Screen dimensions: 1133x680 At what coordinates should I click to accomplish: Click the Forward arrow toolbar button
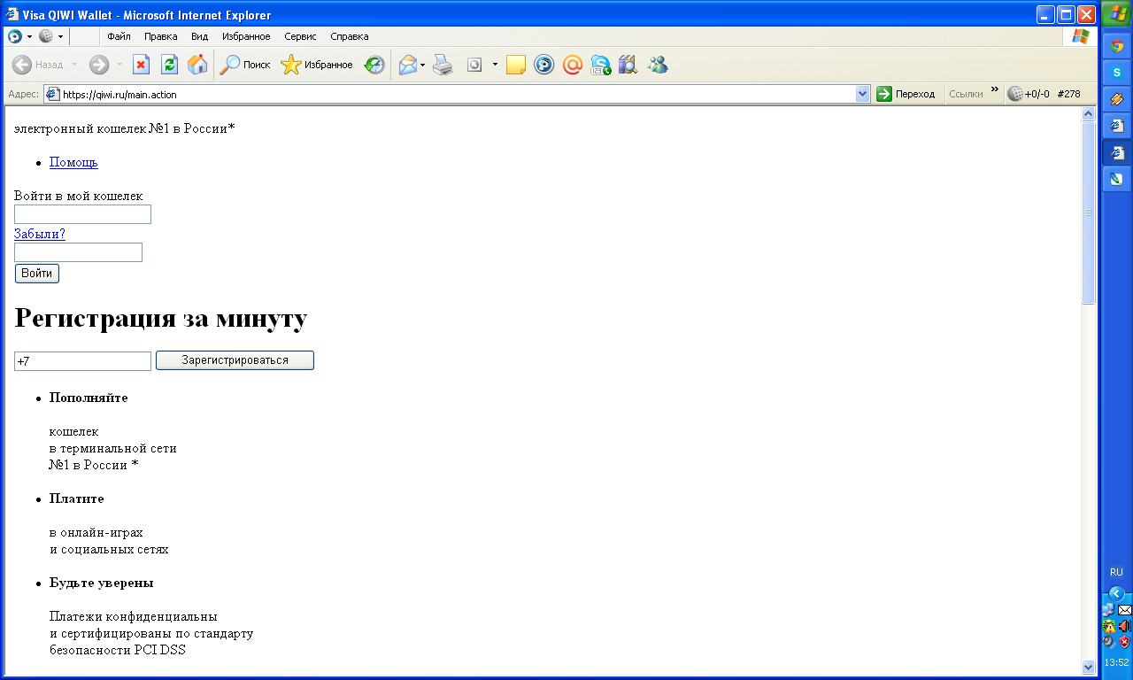pos(99,65)
